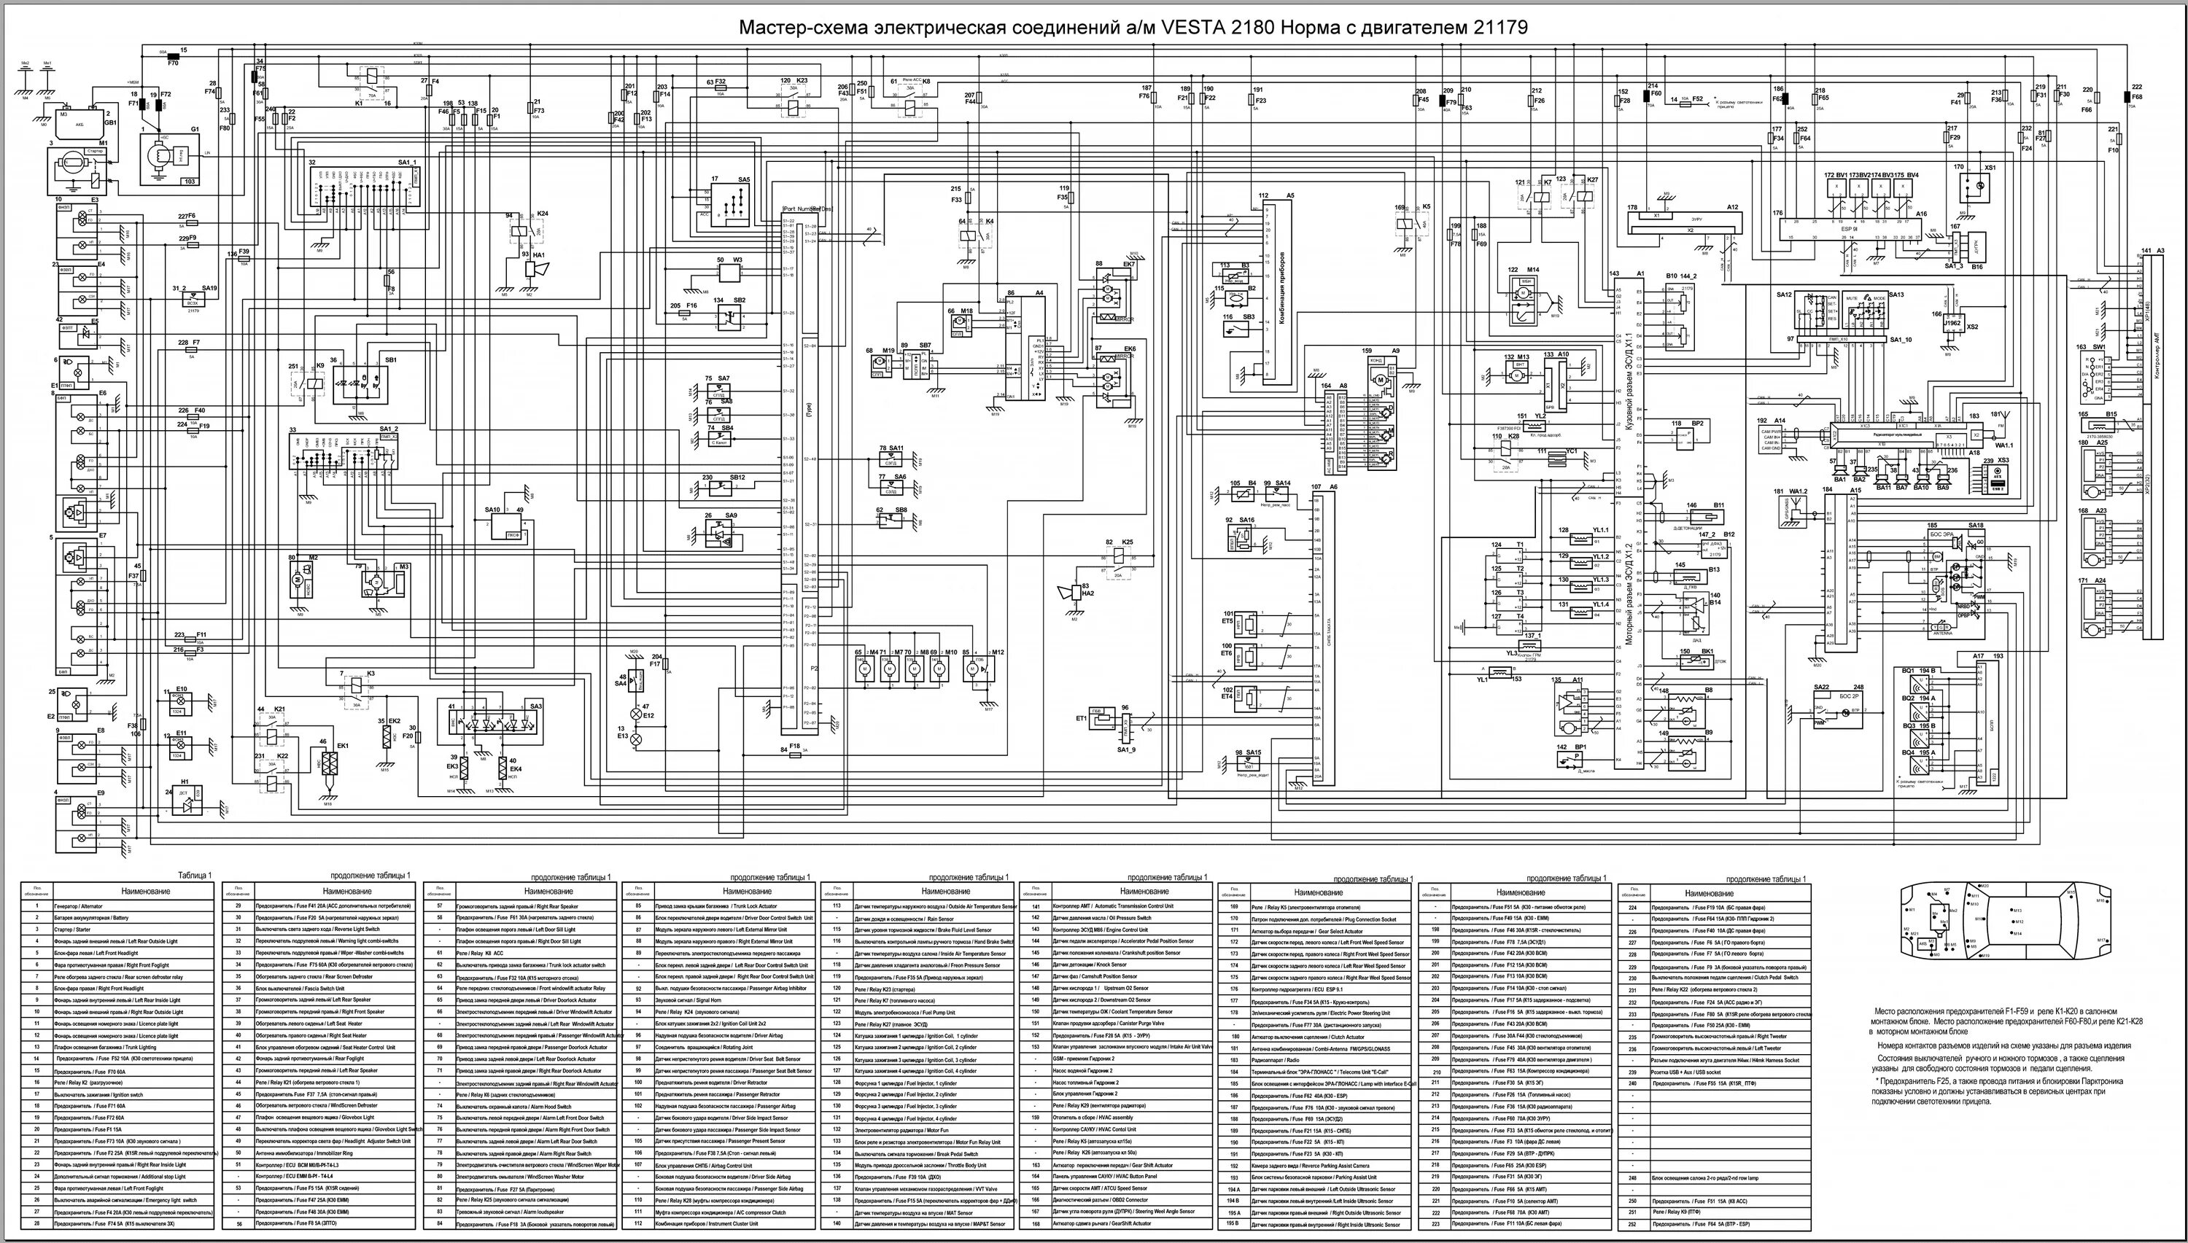Click the "Emergency light switch" row
Image resolution: width=2188 pixels, height=1243 pixels.
pyautogui.click(x=118, y=1200)
